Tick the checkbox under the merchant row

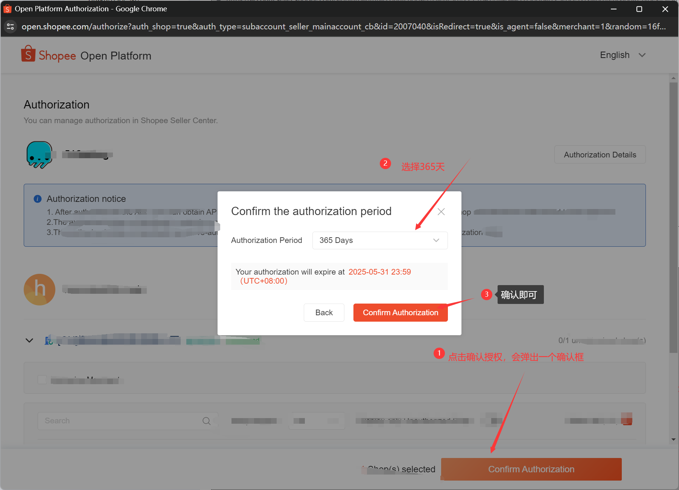(x=42, y=380)
